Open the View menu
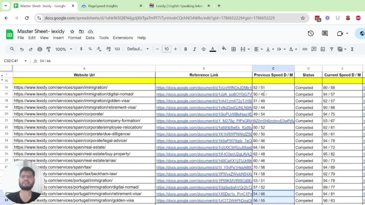 pyautogui.click(x=44, y=38)
